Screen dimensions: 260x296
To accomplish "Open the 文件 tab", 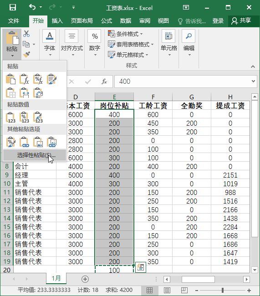I will point(14,20).
